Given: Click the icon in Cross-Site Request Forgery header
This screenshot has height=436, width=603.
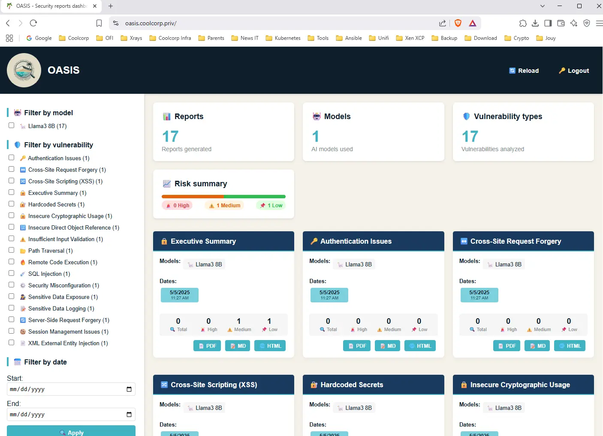Looking at the screenshot, I should click(464, 241).
